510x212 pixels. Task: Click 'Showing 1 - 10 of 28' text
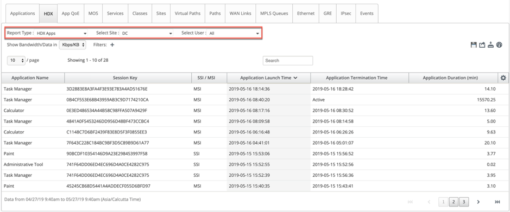coord(88,60)
